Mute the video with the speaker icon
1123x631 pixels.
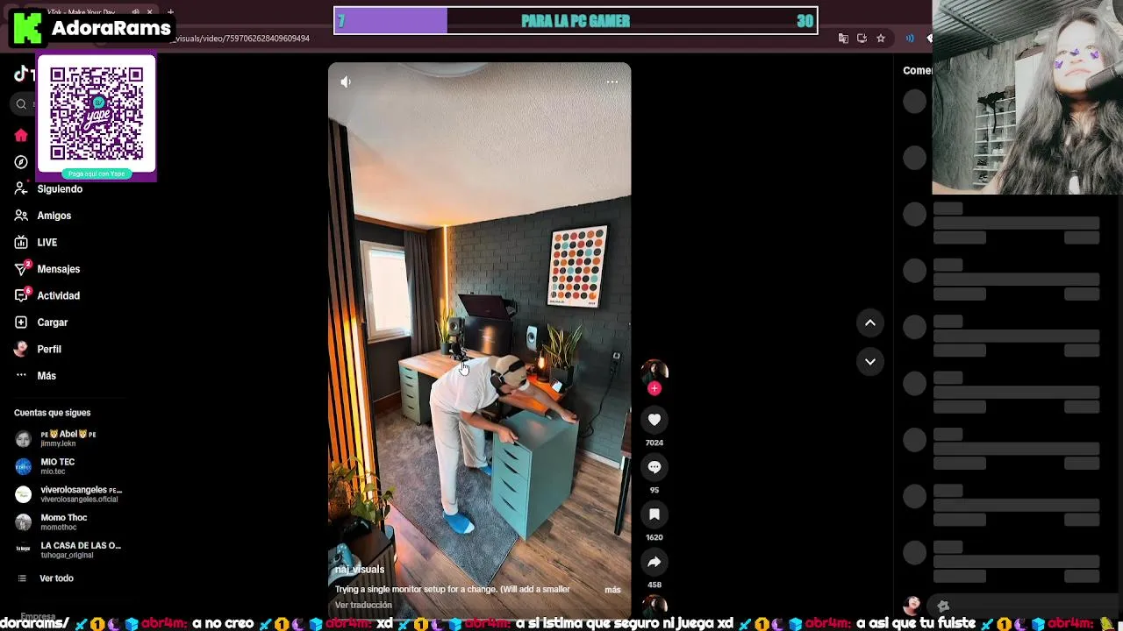346,82
